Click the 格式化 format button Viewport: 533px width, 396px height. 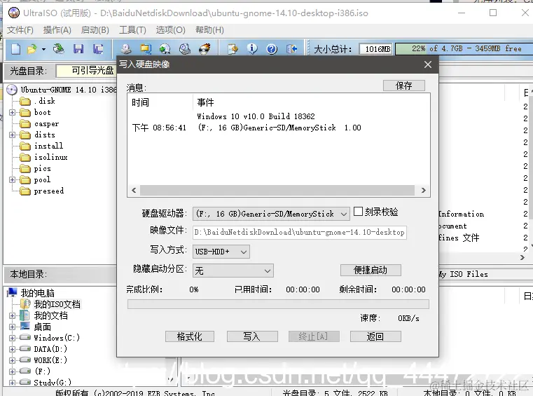coord(190,336)
